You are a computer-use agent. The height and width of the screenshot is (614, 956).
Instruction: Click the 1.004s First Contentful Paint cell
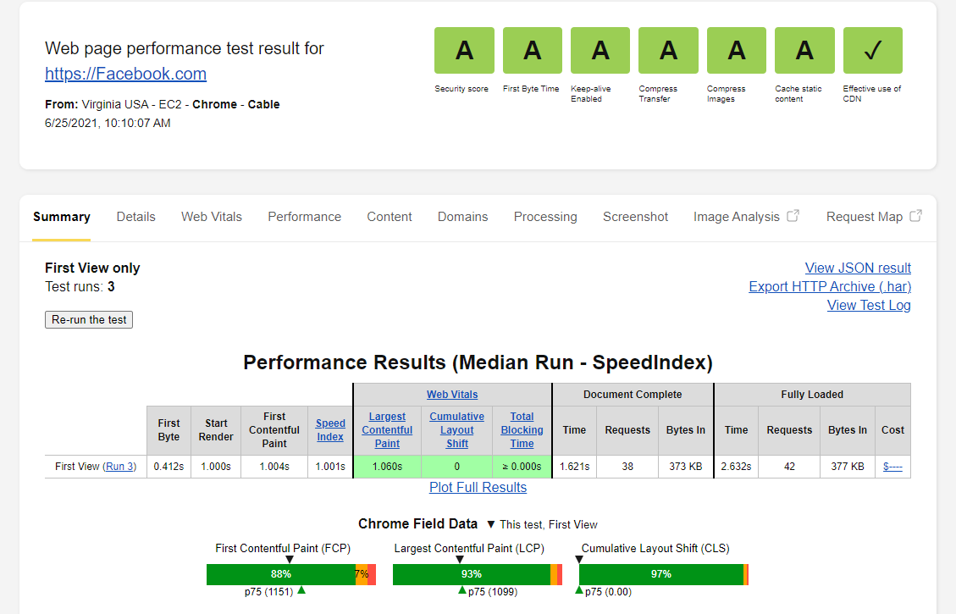[x=274, y=467]
